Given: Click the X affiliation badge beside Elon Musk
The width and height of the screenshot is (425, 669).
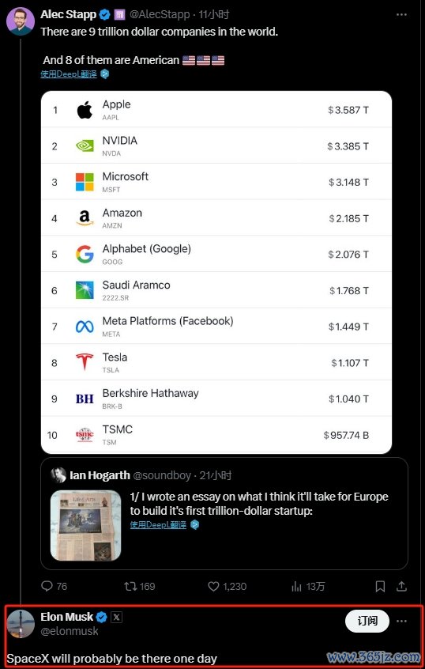Looking at the screenshot, I should (116, 617).
